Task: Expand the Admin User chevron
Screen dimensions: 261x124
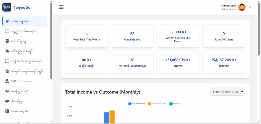Action: click(250, 7)
